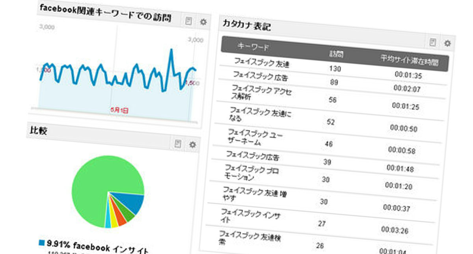Click the visits value 56

click(x=332, y=100)
